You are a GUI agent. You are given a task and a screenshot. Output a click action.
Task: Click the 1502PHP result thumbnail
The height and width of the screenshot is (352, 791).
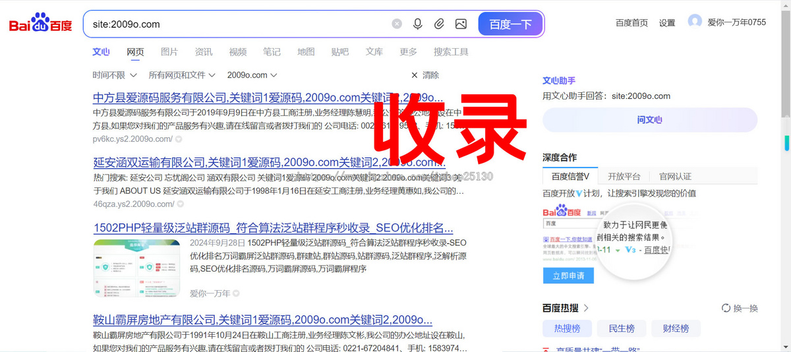[x=136, y=267]
